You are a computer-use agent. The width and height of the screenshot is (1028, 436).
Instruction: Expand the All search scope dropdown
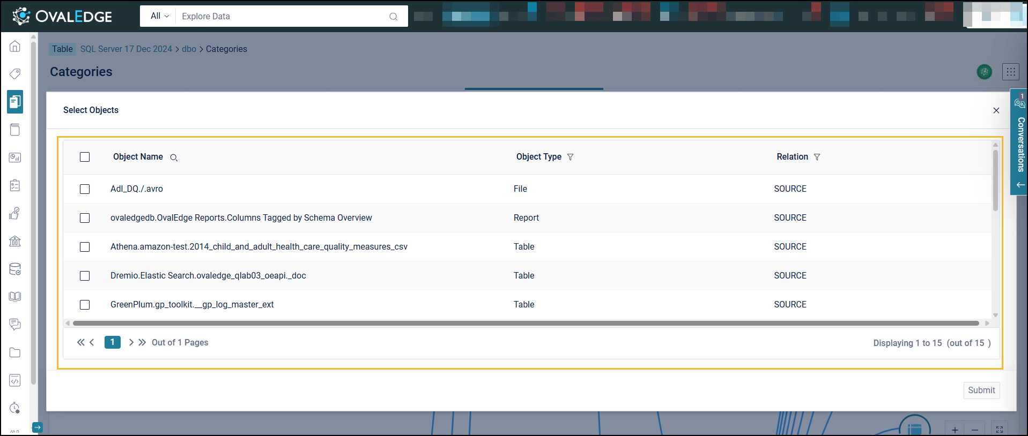coord(159,16)
